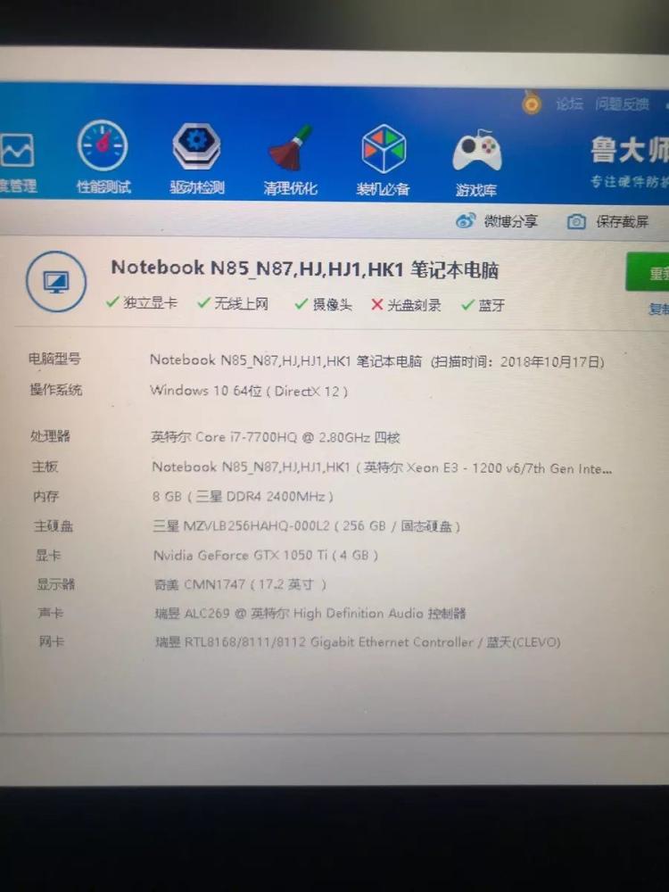
Task: Click the ALC269 audio value
Action: click(310, 614)
